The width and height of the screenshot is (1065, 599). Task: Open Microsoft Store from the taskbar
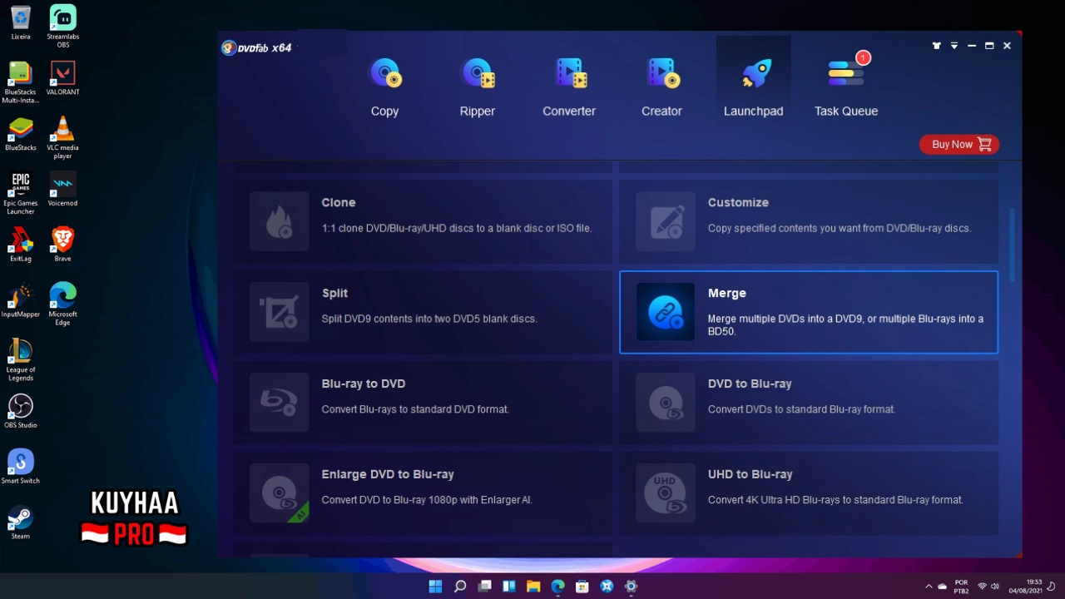pos(582,587)
